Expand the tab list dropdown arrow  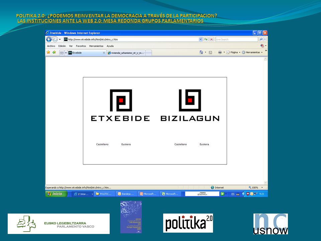[66, 53]
